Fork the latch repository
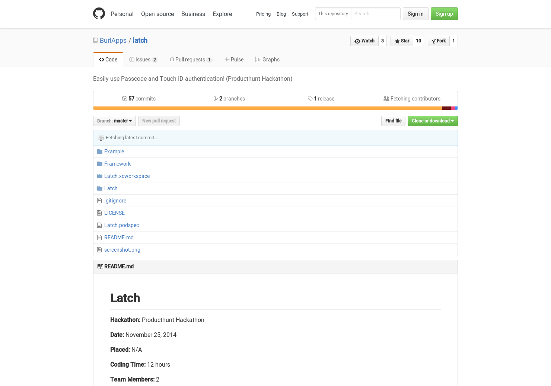Screen dimensions: 551x386 tap(439, 41)
